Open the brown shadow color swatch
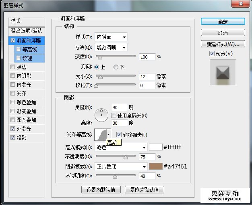This screenshot has width=252, height=205. point(155,166)
